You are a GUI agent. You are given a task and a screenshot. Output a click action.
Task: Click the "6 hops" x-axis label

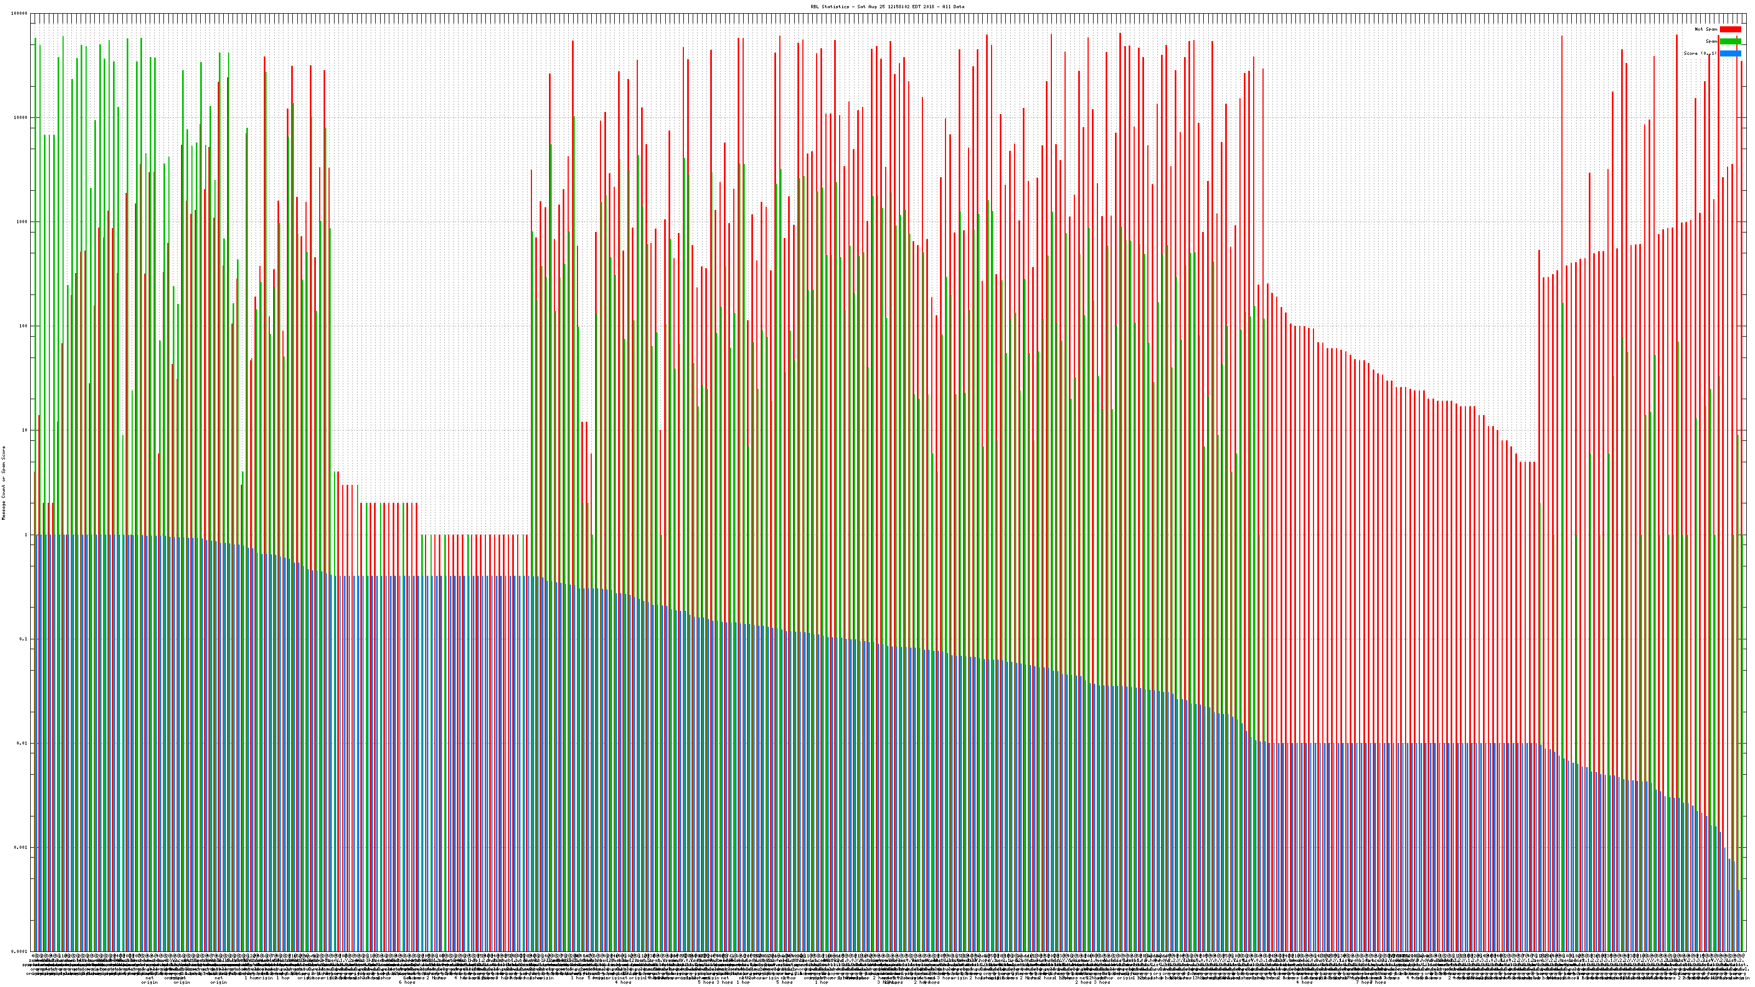pos(407,983)
